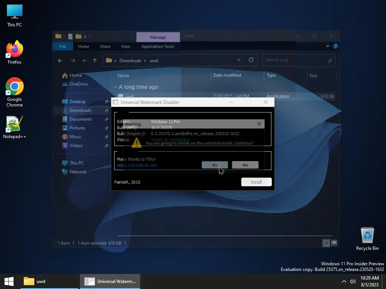Select Universal Watermark Disabler taskbar button
This screenshot has height=289, width=386.
110,281
